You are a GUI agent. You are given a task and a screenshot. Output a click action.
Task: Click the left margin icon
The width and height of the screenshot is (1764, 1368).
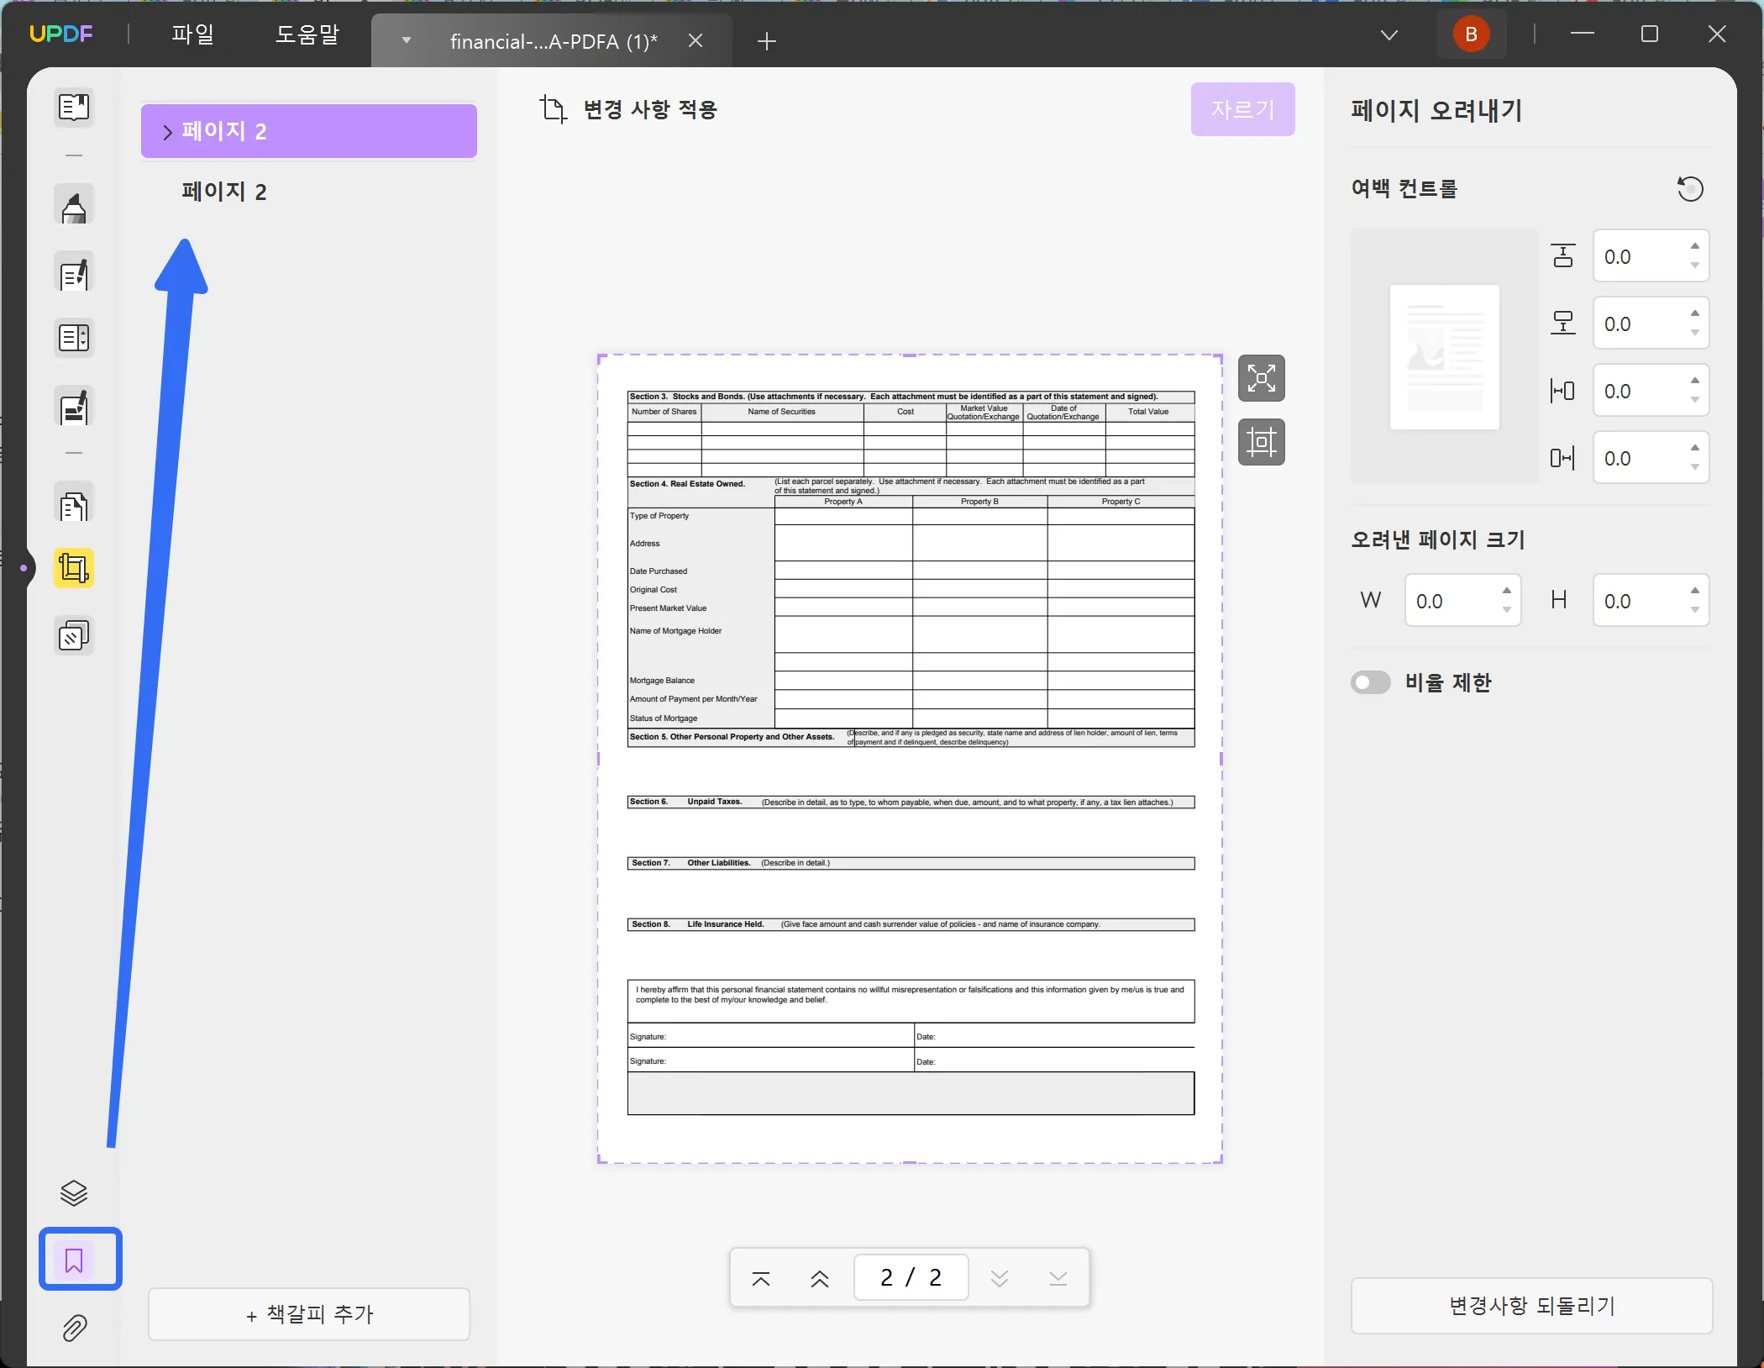coord(1562,391)
